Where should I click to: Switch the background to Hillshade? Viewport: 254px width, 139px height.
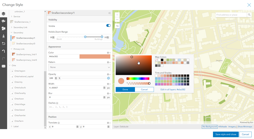pos(223,127)
